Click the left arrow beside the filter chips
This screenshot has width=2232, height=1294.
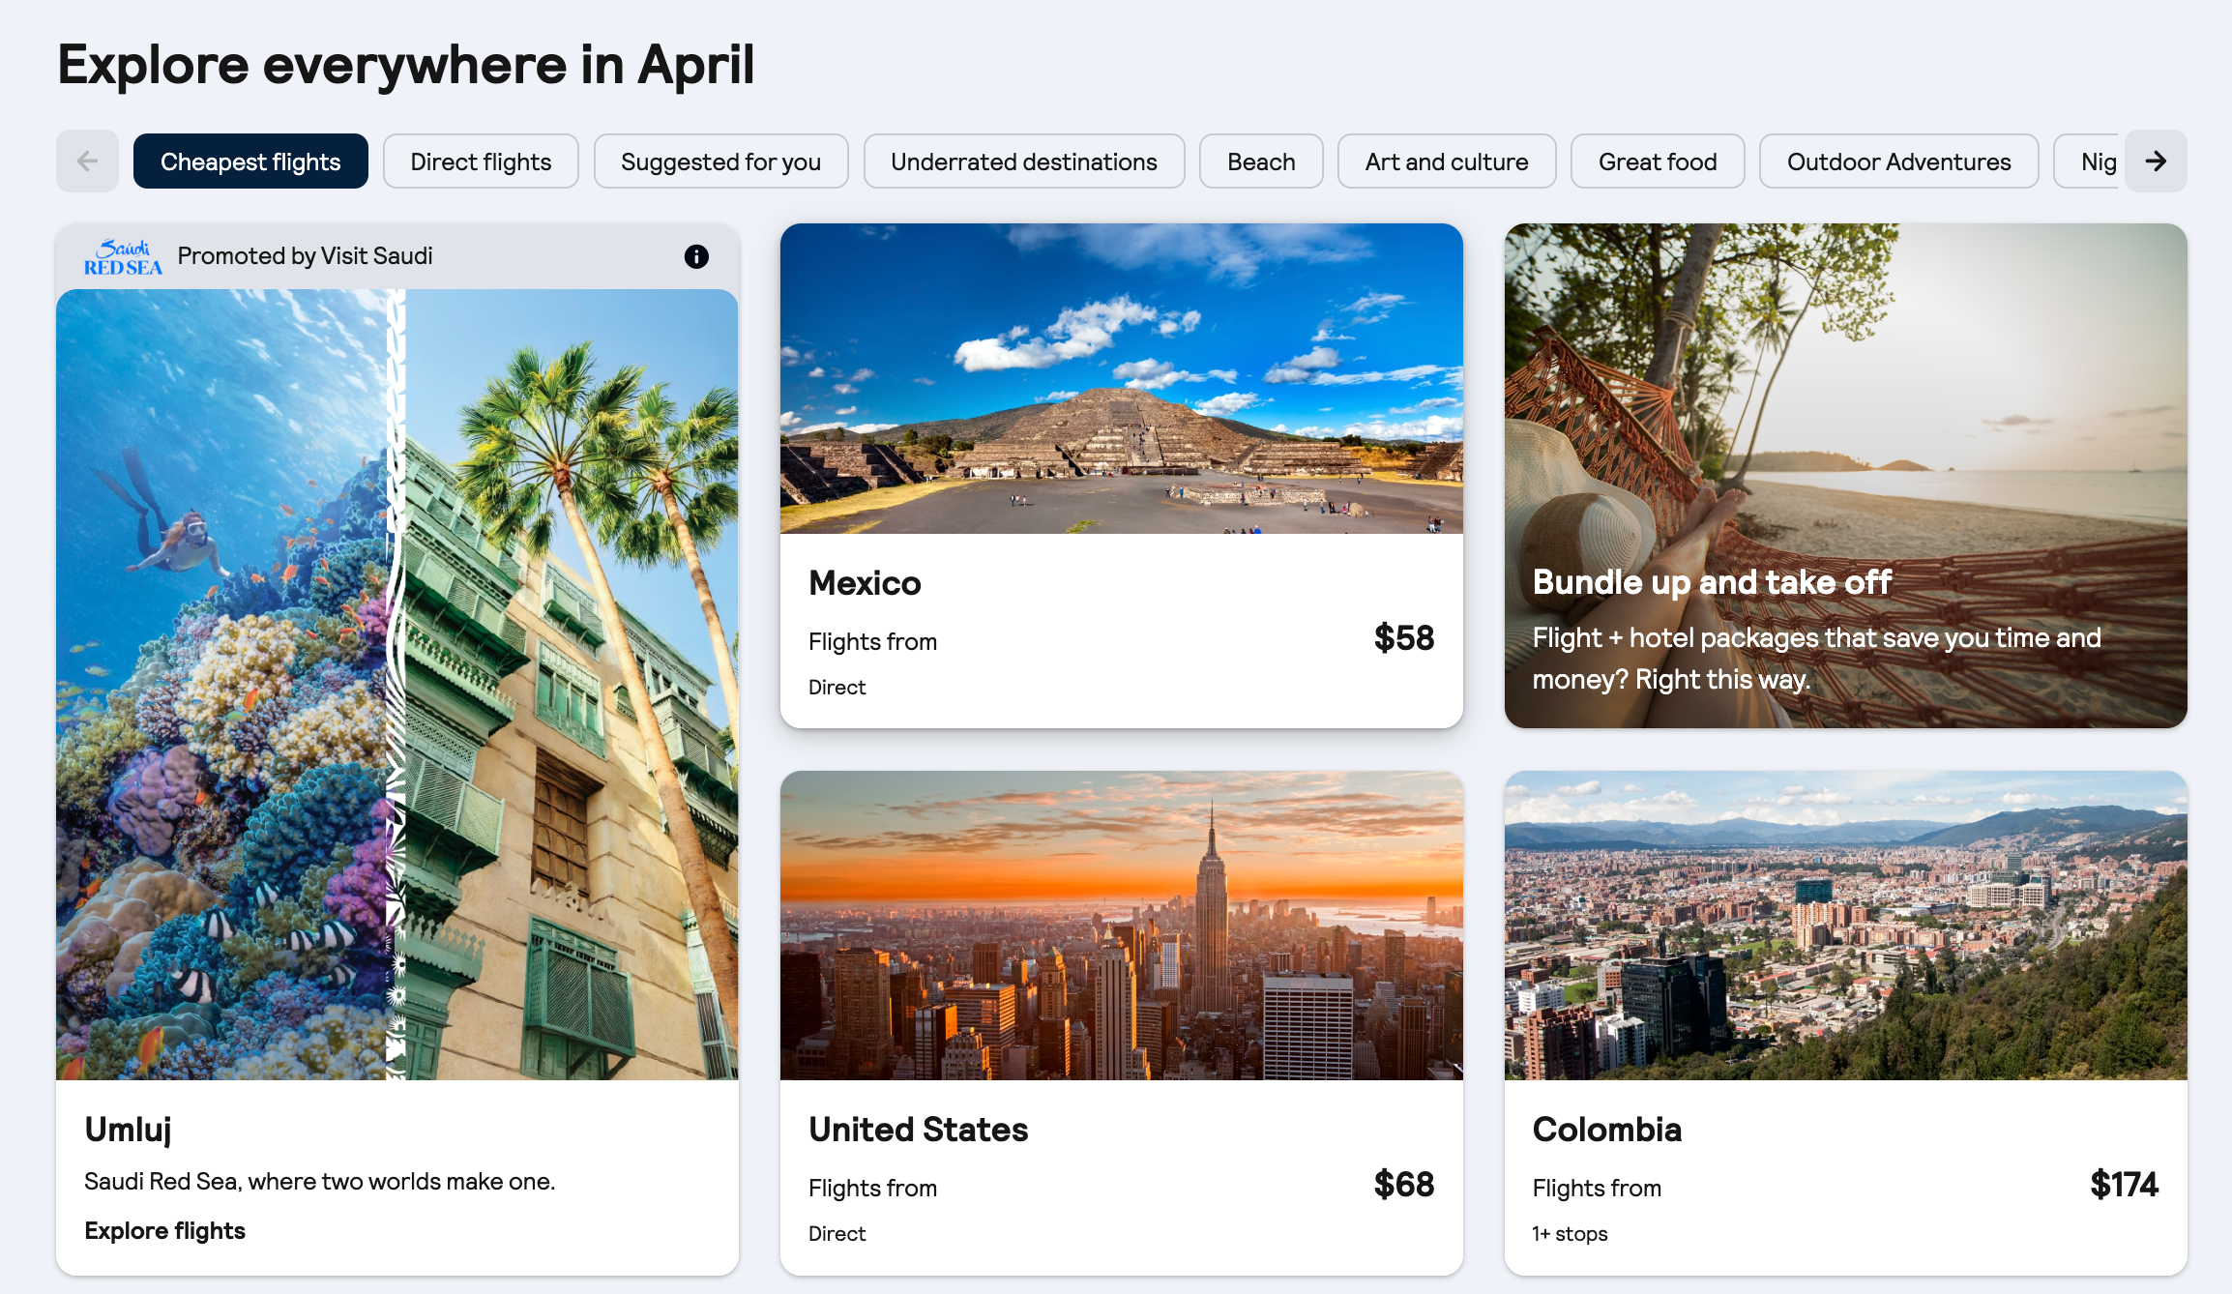(86, 161)
